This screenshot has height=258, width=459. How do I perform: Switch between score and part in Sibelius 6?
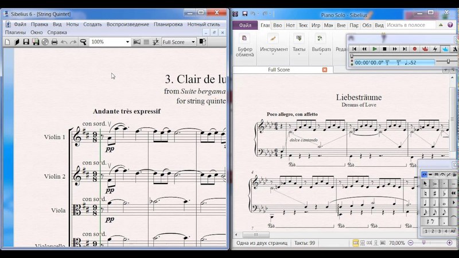tap(203, 42)
